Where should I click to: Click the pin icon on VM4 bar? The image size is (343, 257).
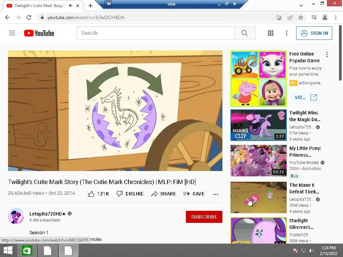[109, 3]
